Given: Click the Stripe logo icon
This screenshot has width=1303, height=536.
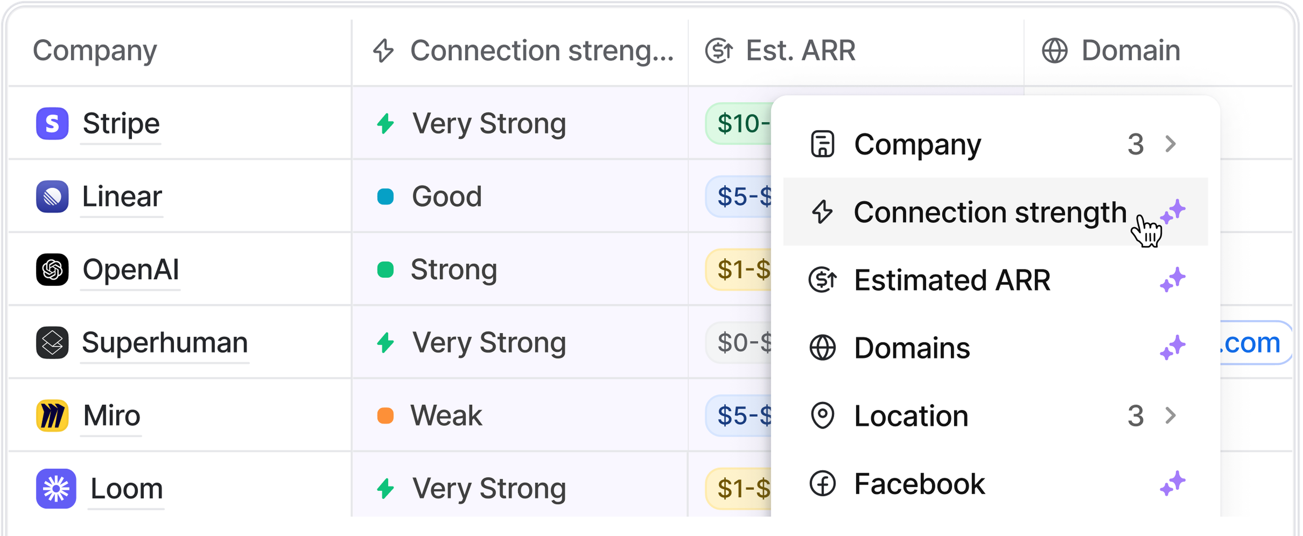Looking at the screenshot, I should pyautogui.click(x=52, y=123).
